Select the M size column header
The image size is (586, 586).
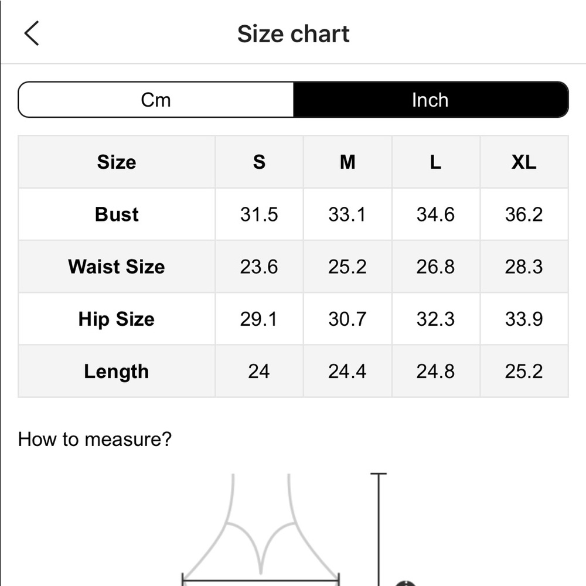[347, 162]
